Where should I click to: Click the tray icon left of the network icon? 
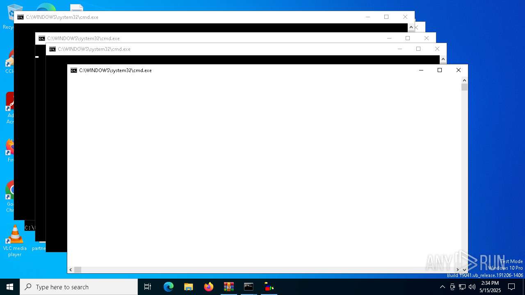pos(452,287)
